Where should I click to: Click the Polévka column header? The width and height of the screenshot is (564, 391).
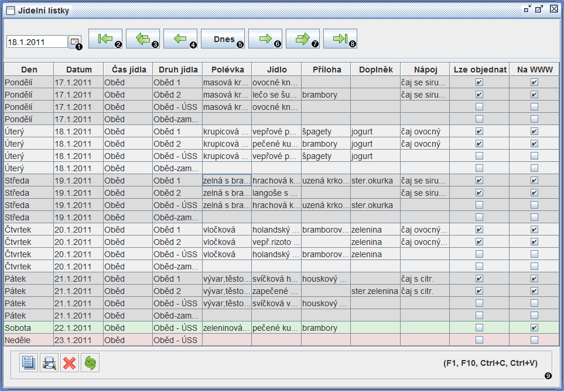(x=227, y=69)
